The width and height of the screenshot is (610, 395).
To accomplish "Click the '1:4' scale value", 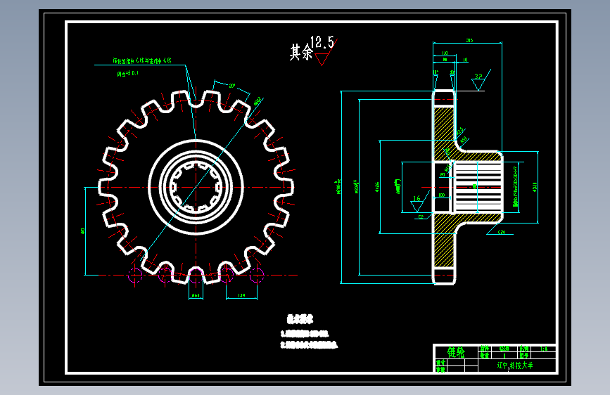I will pos(544,349).
